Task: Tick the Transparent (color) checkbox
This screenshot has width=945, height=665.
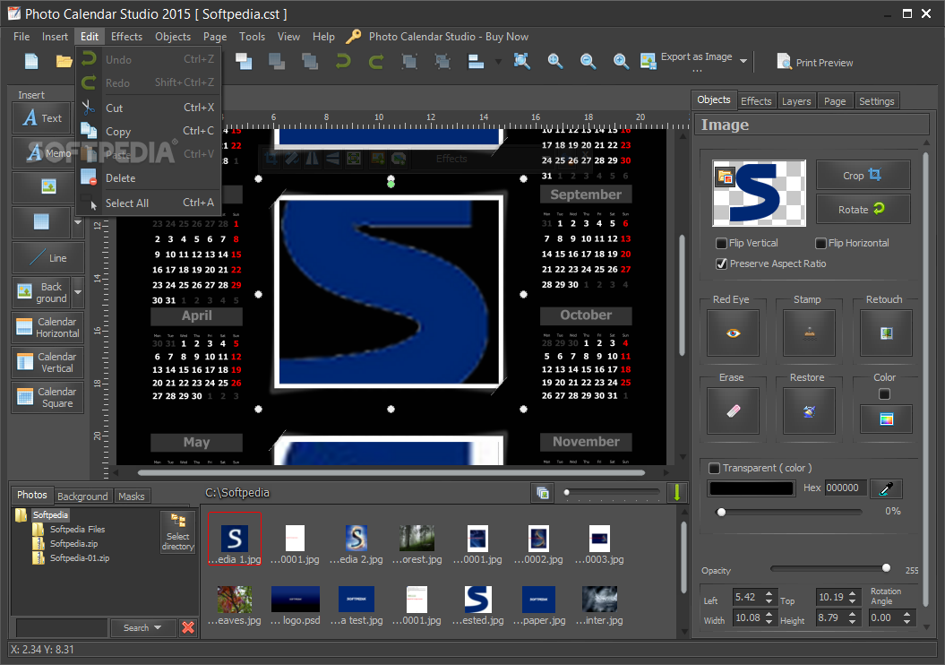Action: [714, 468]
